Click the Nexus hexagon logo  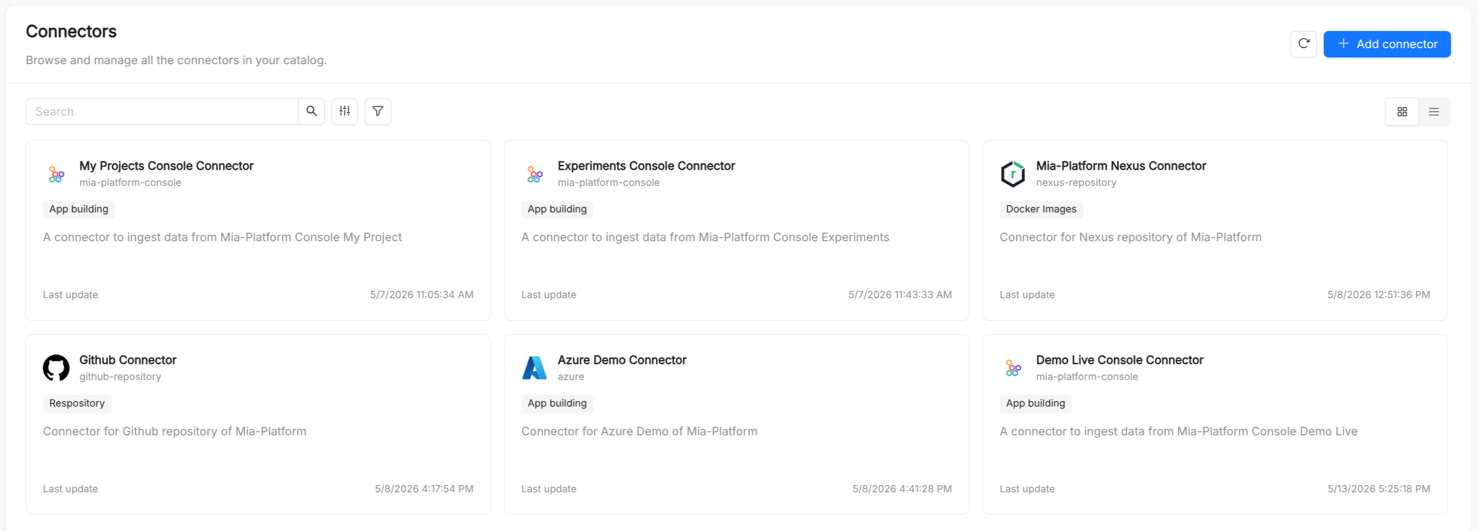[x=1013, y=174]
